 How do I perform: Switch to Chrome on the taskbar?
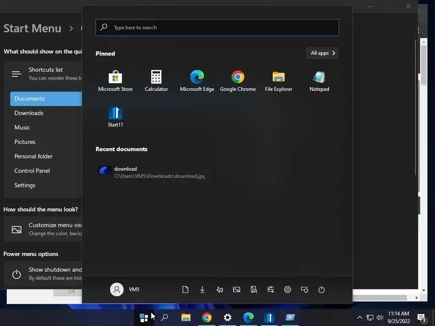point(207,318)
